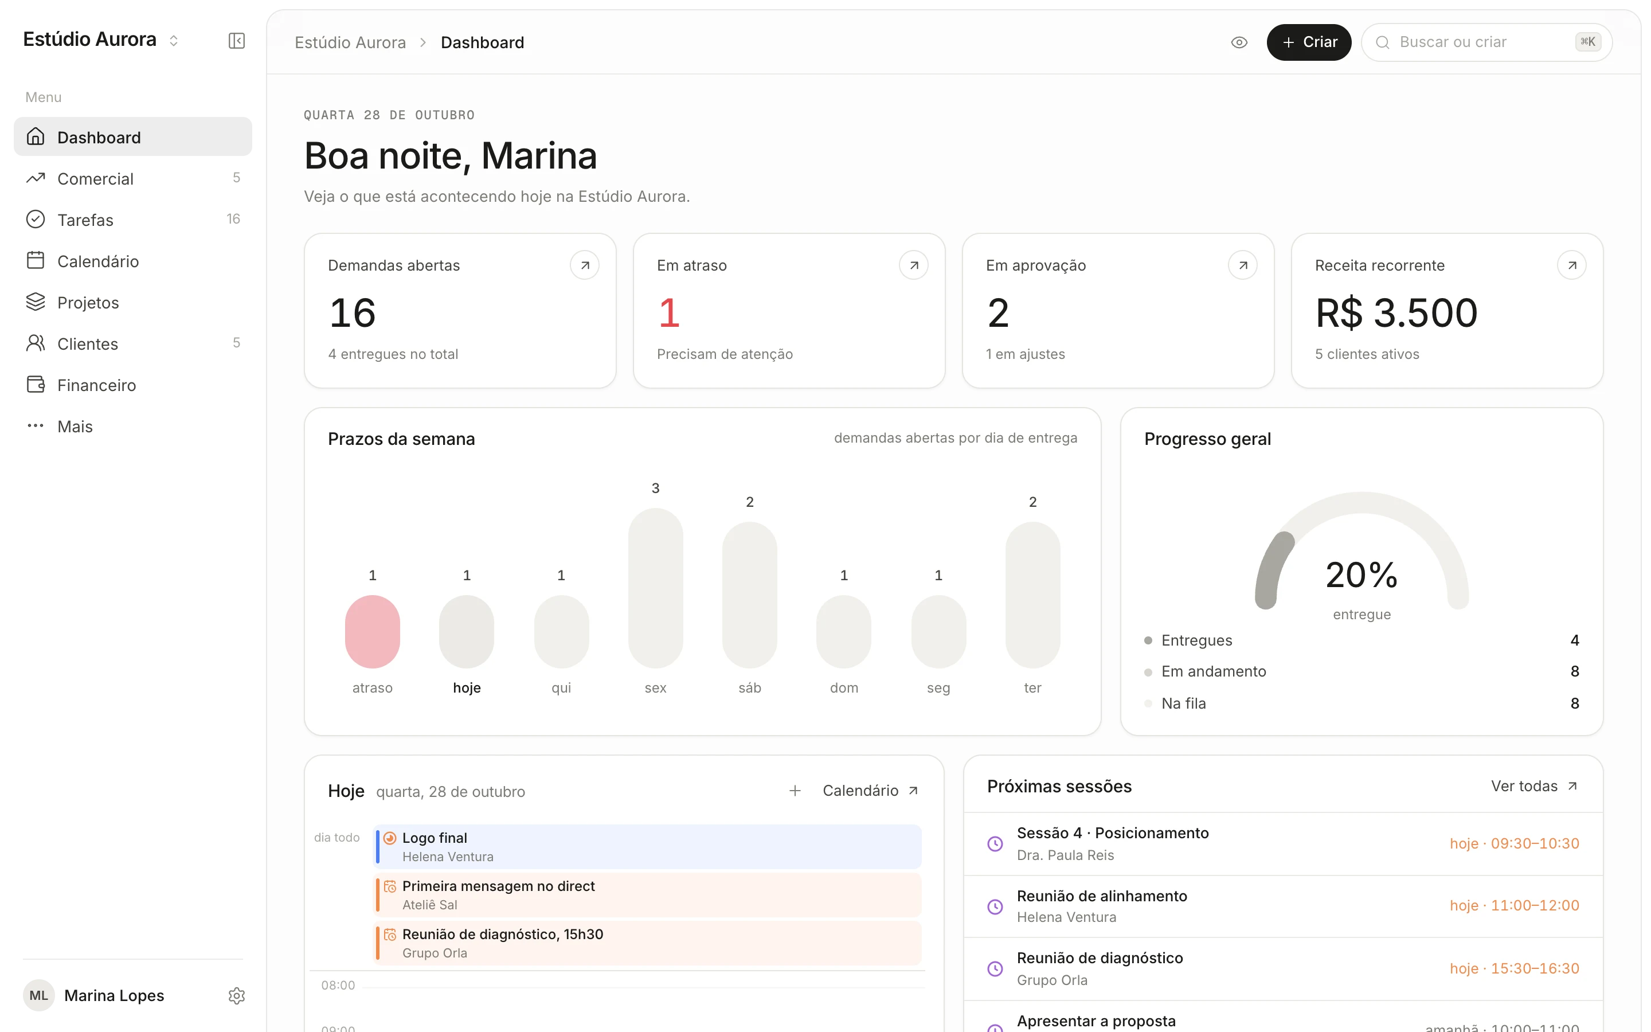The width and height of the screenshot is (1651, 1032).
Task: Click the plus icon in Hoje panel
Action: click(x=795, y=791)
